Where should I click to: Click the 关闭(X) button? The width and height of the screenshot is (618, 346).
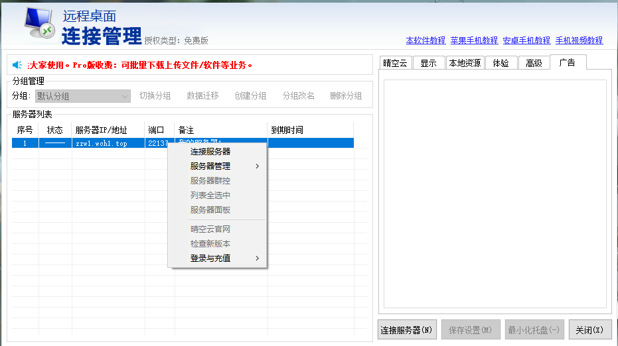[589, 329]
